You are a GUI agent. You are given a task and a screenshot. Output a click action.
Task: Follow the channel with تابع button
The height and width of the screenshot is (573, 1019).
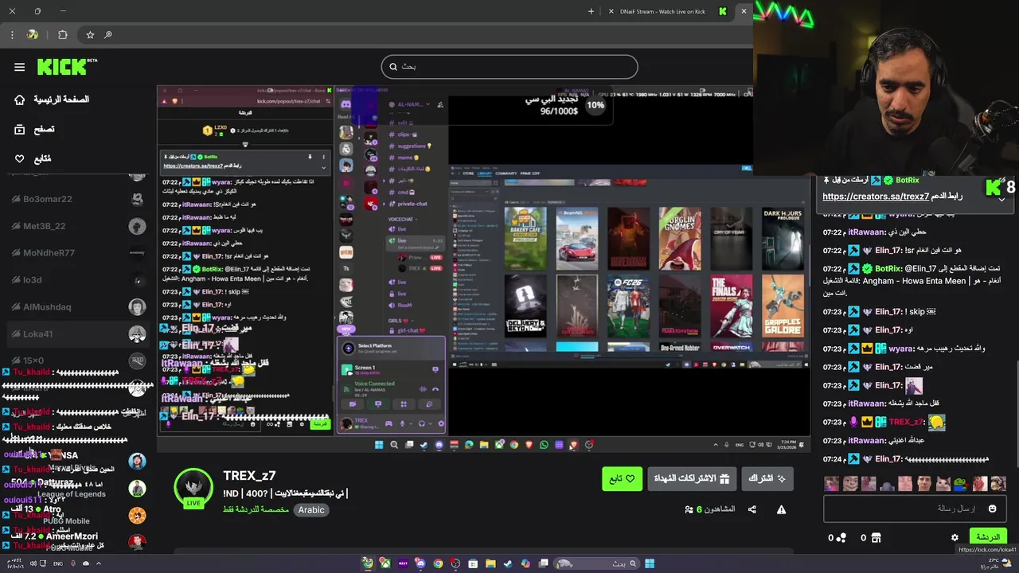(x=622, y=478)
